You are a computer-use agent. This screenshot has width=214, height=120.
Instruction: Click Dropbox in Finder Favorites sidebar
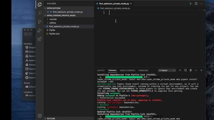click(30, 47)
